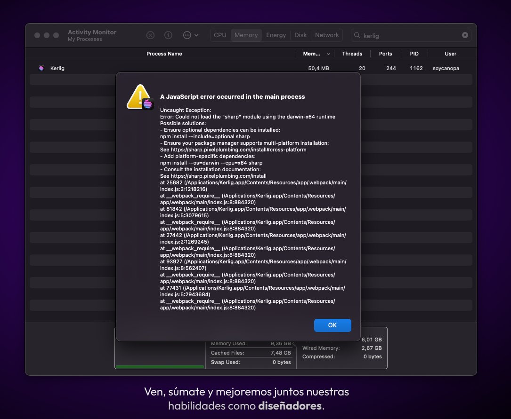Click the threads value 20
Viewport: 511px width, 419px height.
point(362,68)
